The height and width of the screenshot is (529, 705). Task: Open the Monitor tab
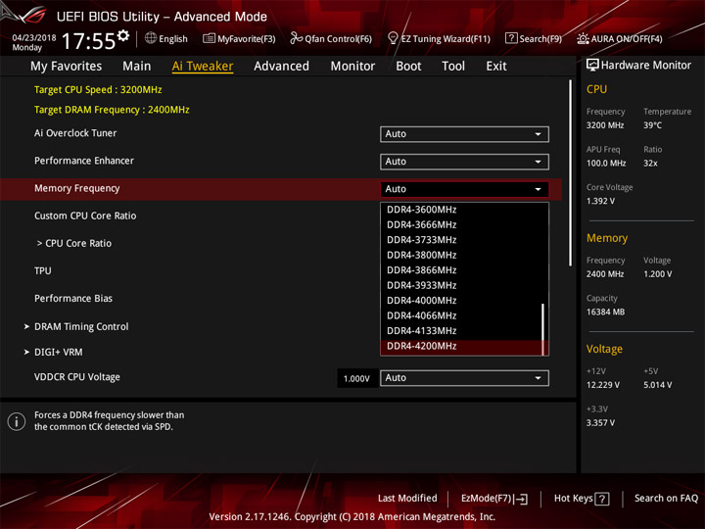[352, 67]
